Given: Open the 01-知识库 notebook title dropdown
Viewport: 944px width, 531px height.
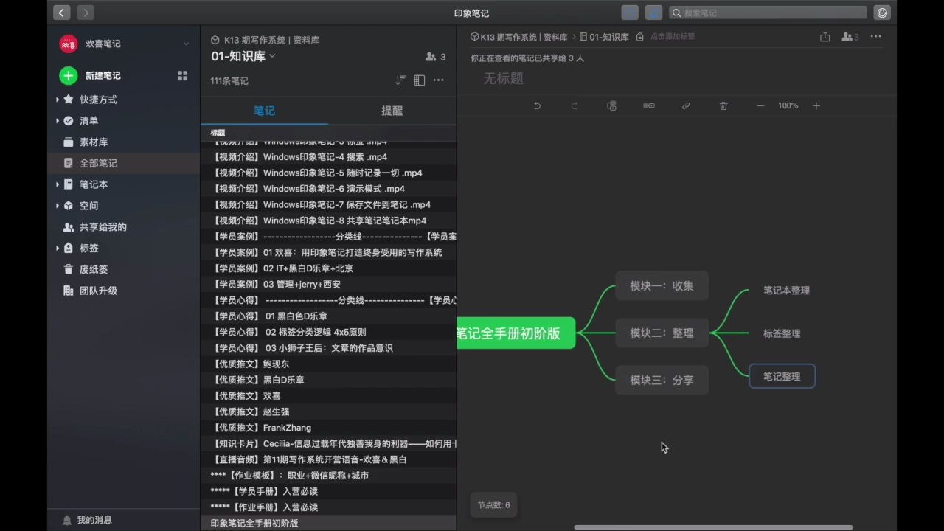Looking at the screenshot, I should pyautogui.click(x=271, y=56).
